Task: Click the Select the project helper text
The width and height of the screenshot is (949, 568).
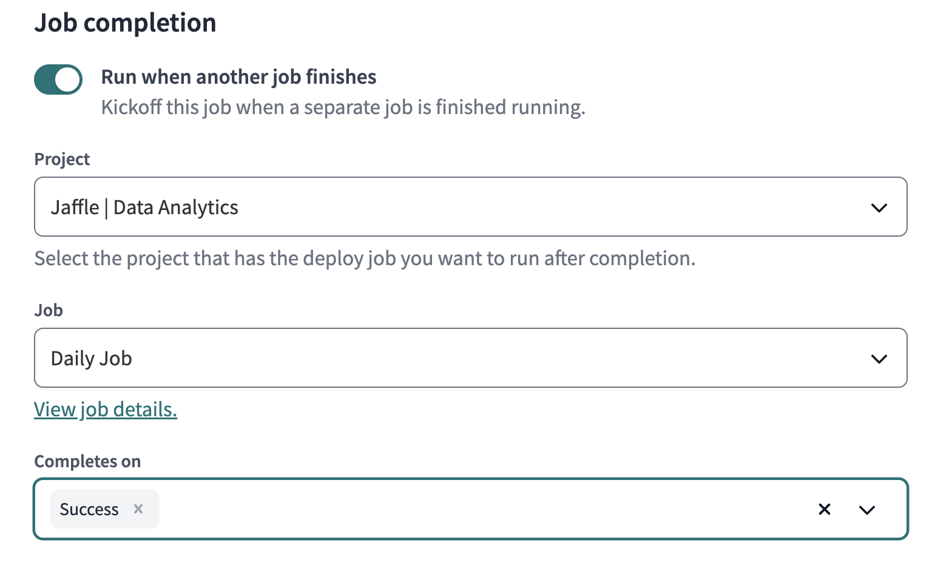Action: [365, 259]
